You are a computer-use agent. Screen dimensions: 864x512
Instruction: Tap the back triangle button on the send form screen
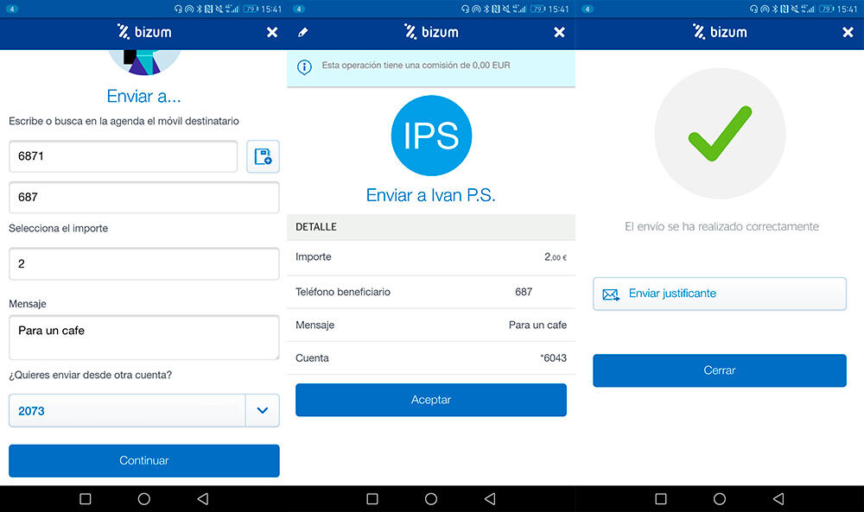[203, 499]
